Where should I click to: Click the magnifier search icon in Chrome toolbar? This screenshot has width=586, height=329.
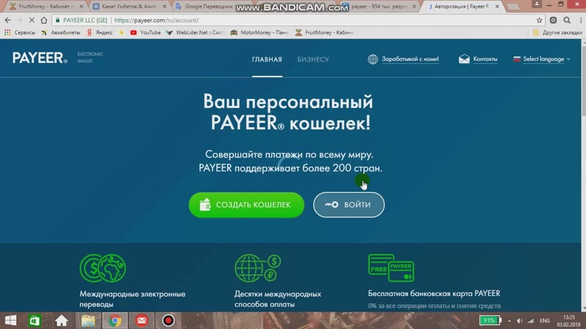point(567,20)
